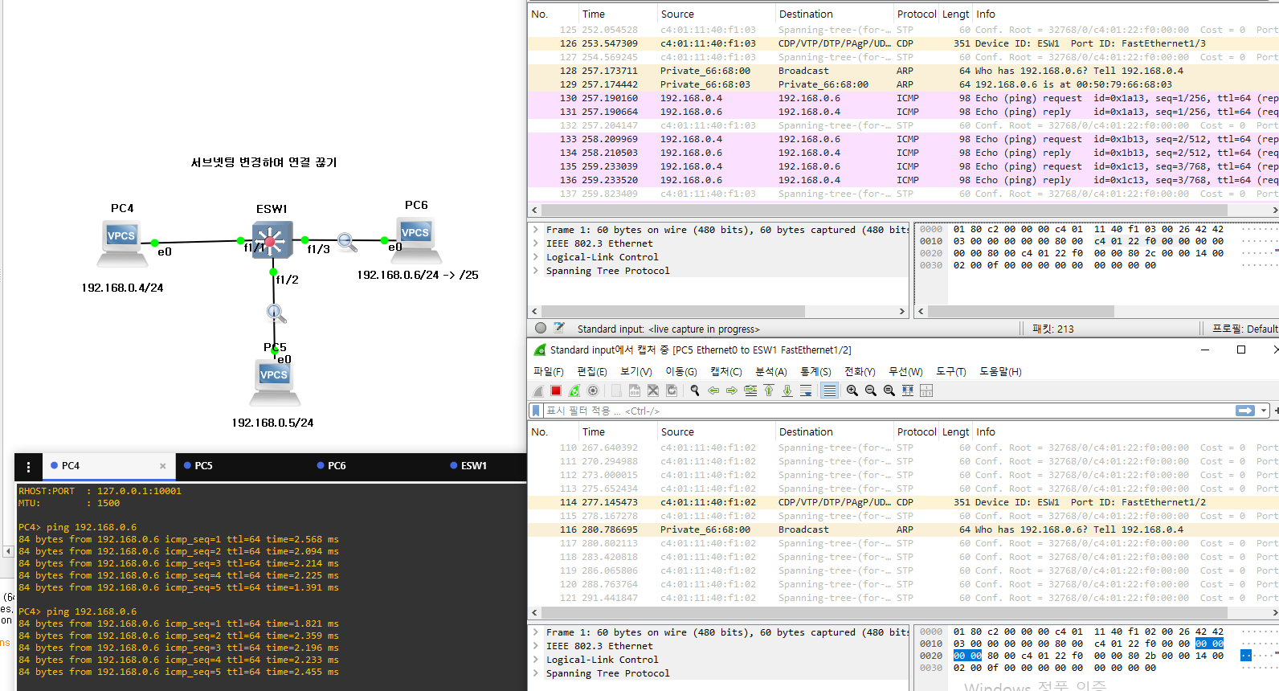Image resolution: width=1279 pixels, height=691 pixels.
Task: Focus the display filter input field
Action: [888, 411]
